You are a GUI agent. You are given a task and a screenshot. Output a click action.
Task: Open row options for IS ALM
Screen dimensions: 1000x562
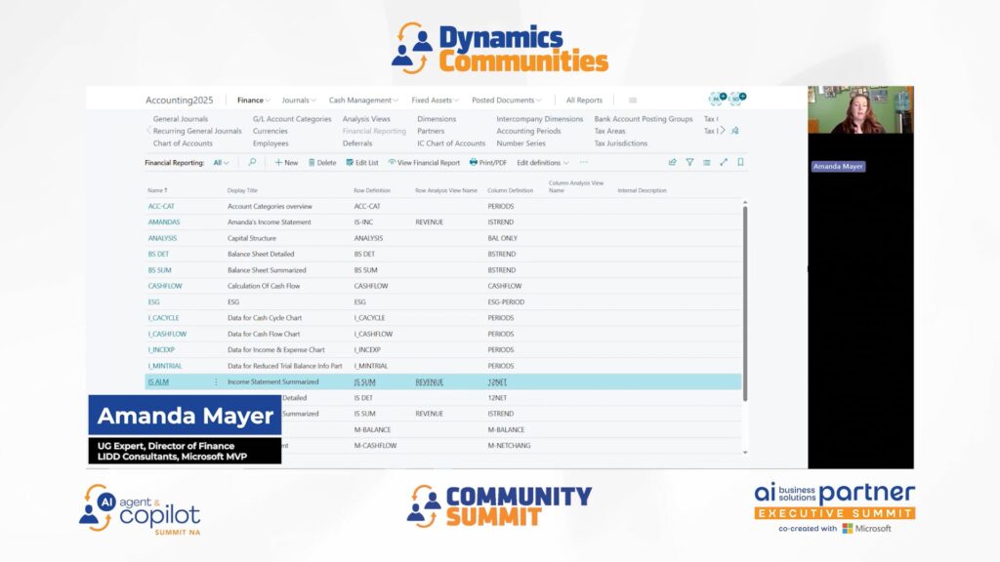[x=217, y=382]
